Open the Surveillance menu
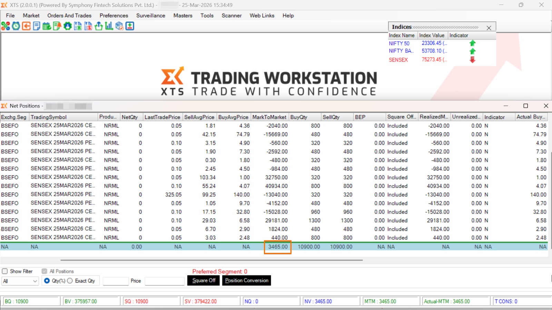Screen dimensions: 552x310 coord(150,15)
